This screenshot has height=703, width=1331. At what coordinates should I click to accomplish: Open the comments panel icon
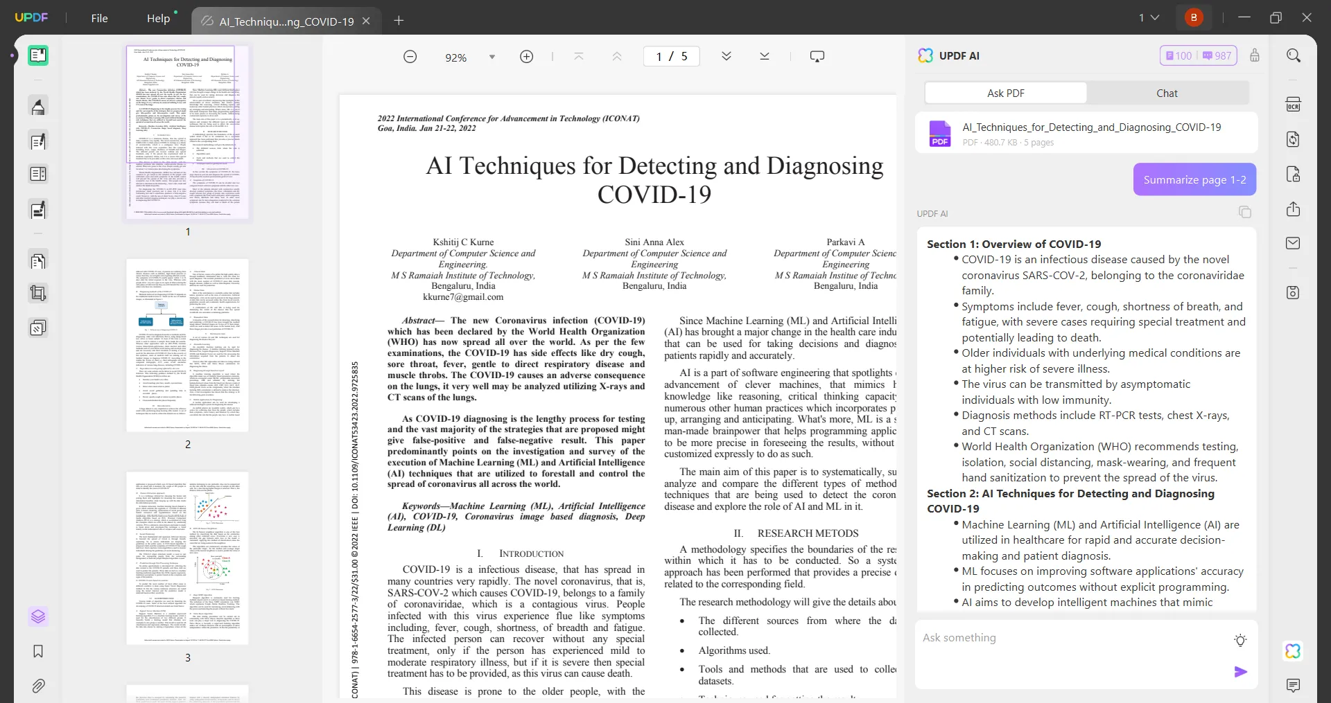coord(1294,686)
